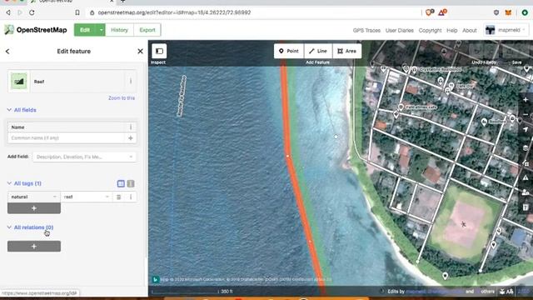Open the Export tab
This screenshot has width=533, height=300.
point(147,30)
